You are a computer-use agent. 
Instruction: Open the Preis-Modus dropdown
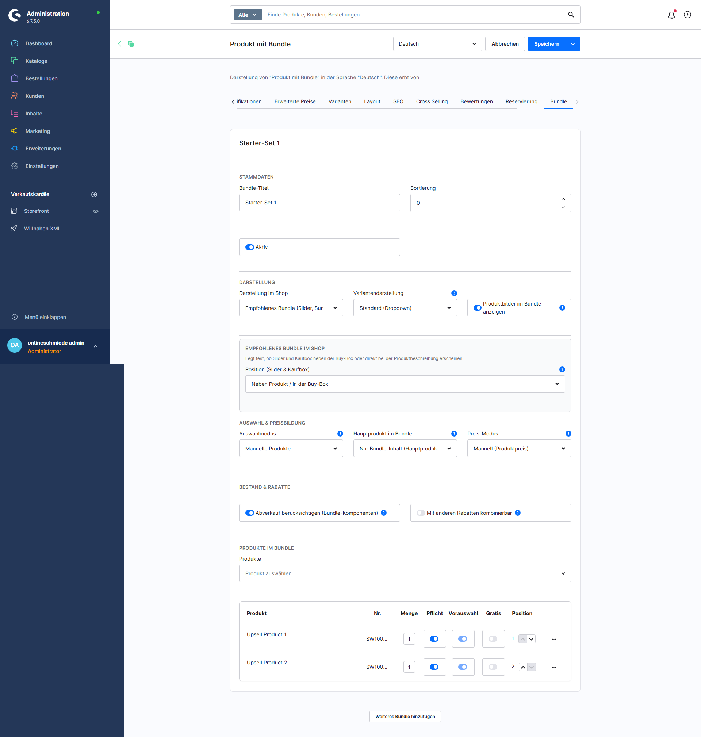click(x=519, y=448)
